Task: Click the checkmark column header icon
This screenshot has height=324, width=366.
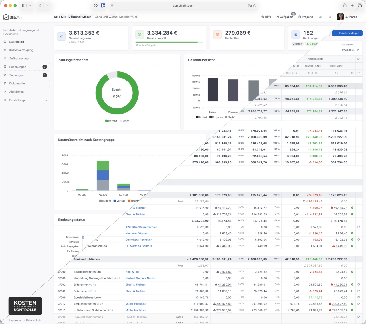Action: 352,59
